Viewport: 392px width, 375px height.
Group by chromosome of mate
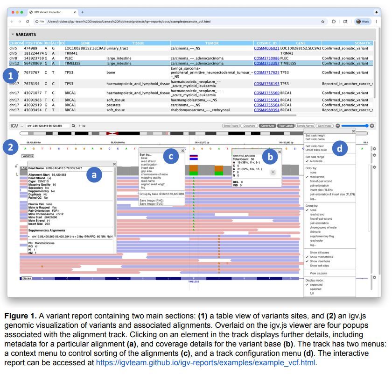323,227
